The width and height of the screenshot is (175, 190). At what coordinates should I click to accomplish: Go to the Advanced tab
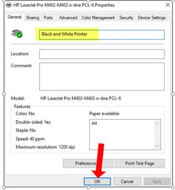point(68,18)
